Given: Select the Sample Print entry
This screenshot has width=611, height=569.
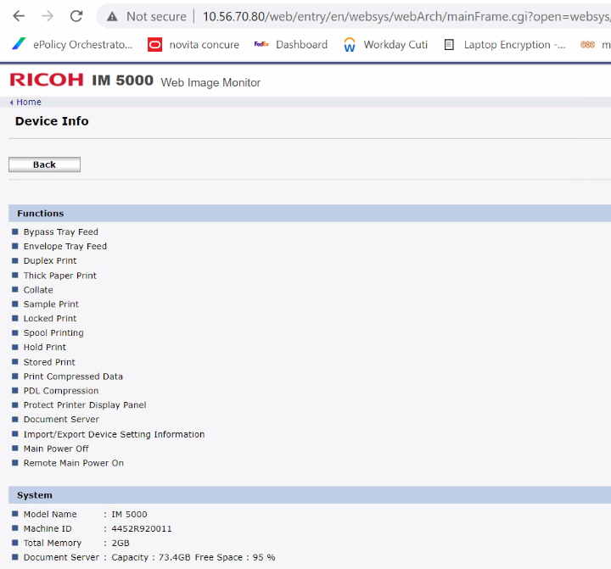Looking at the screenshot, I should click(x=51, y=304).
